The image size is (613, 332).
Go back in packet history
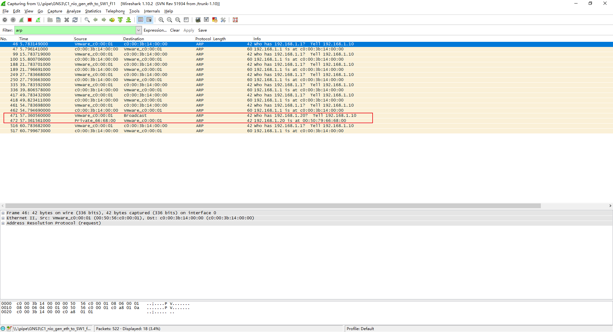click(95, 20)
